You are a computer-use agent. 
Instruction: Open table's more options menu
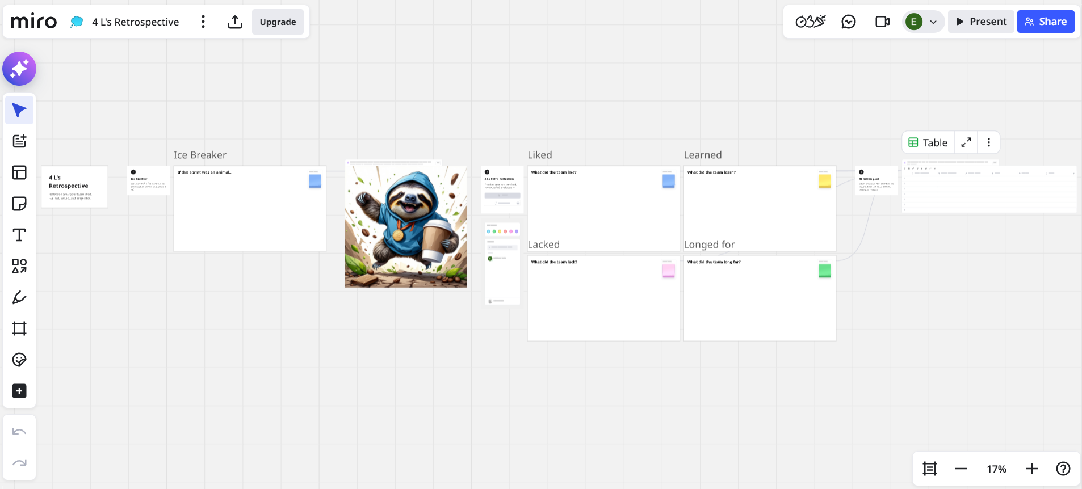point(989,142)
